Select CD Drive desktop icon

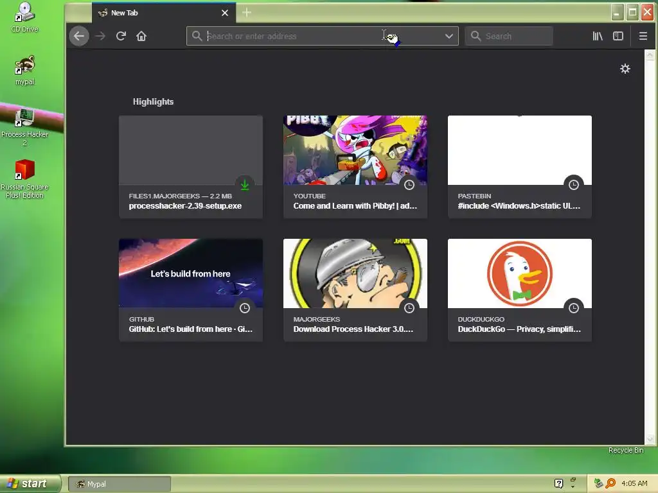pyautogui.click(x=25, y=17)
